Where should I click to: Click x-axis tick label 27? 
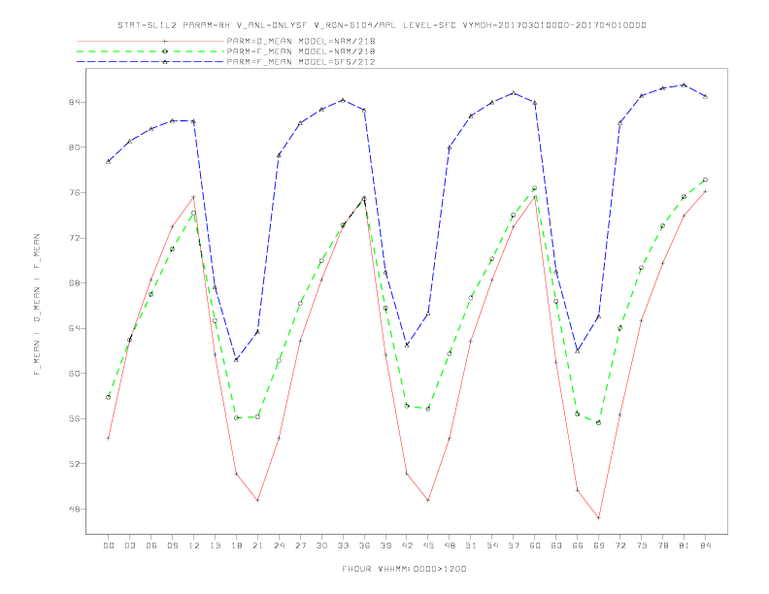click(x=300, y=545)
